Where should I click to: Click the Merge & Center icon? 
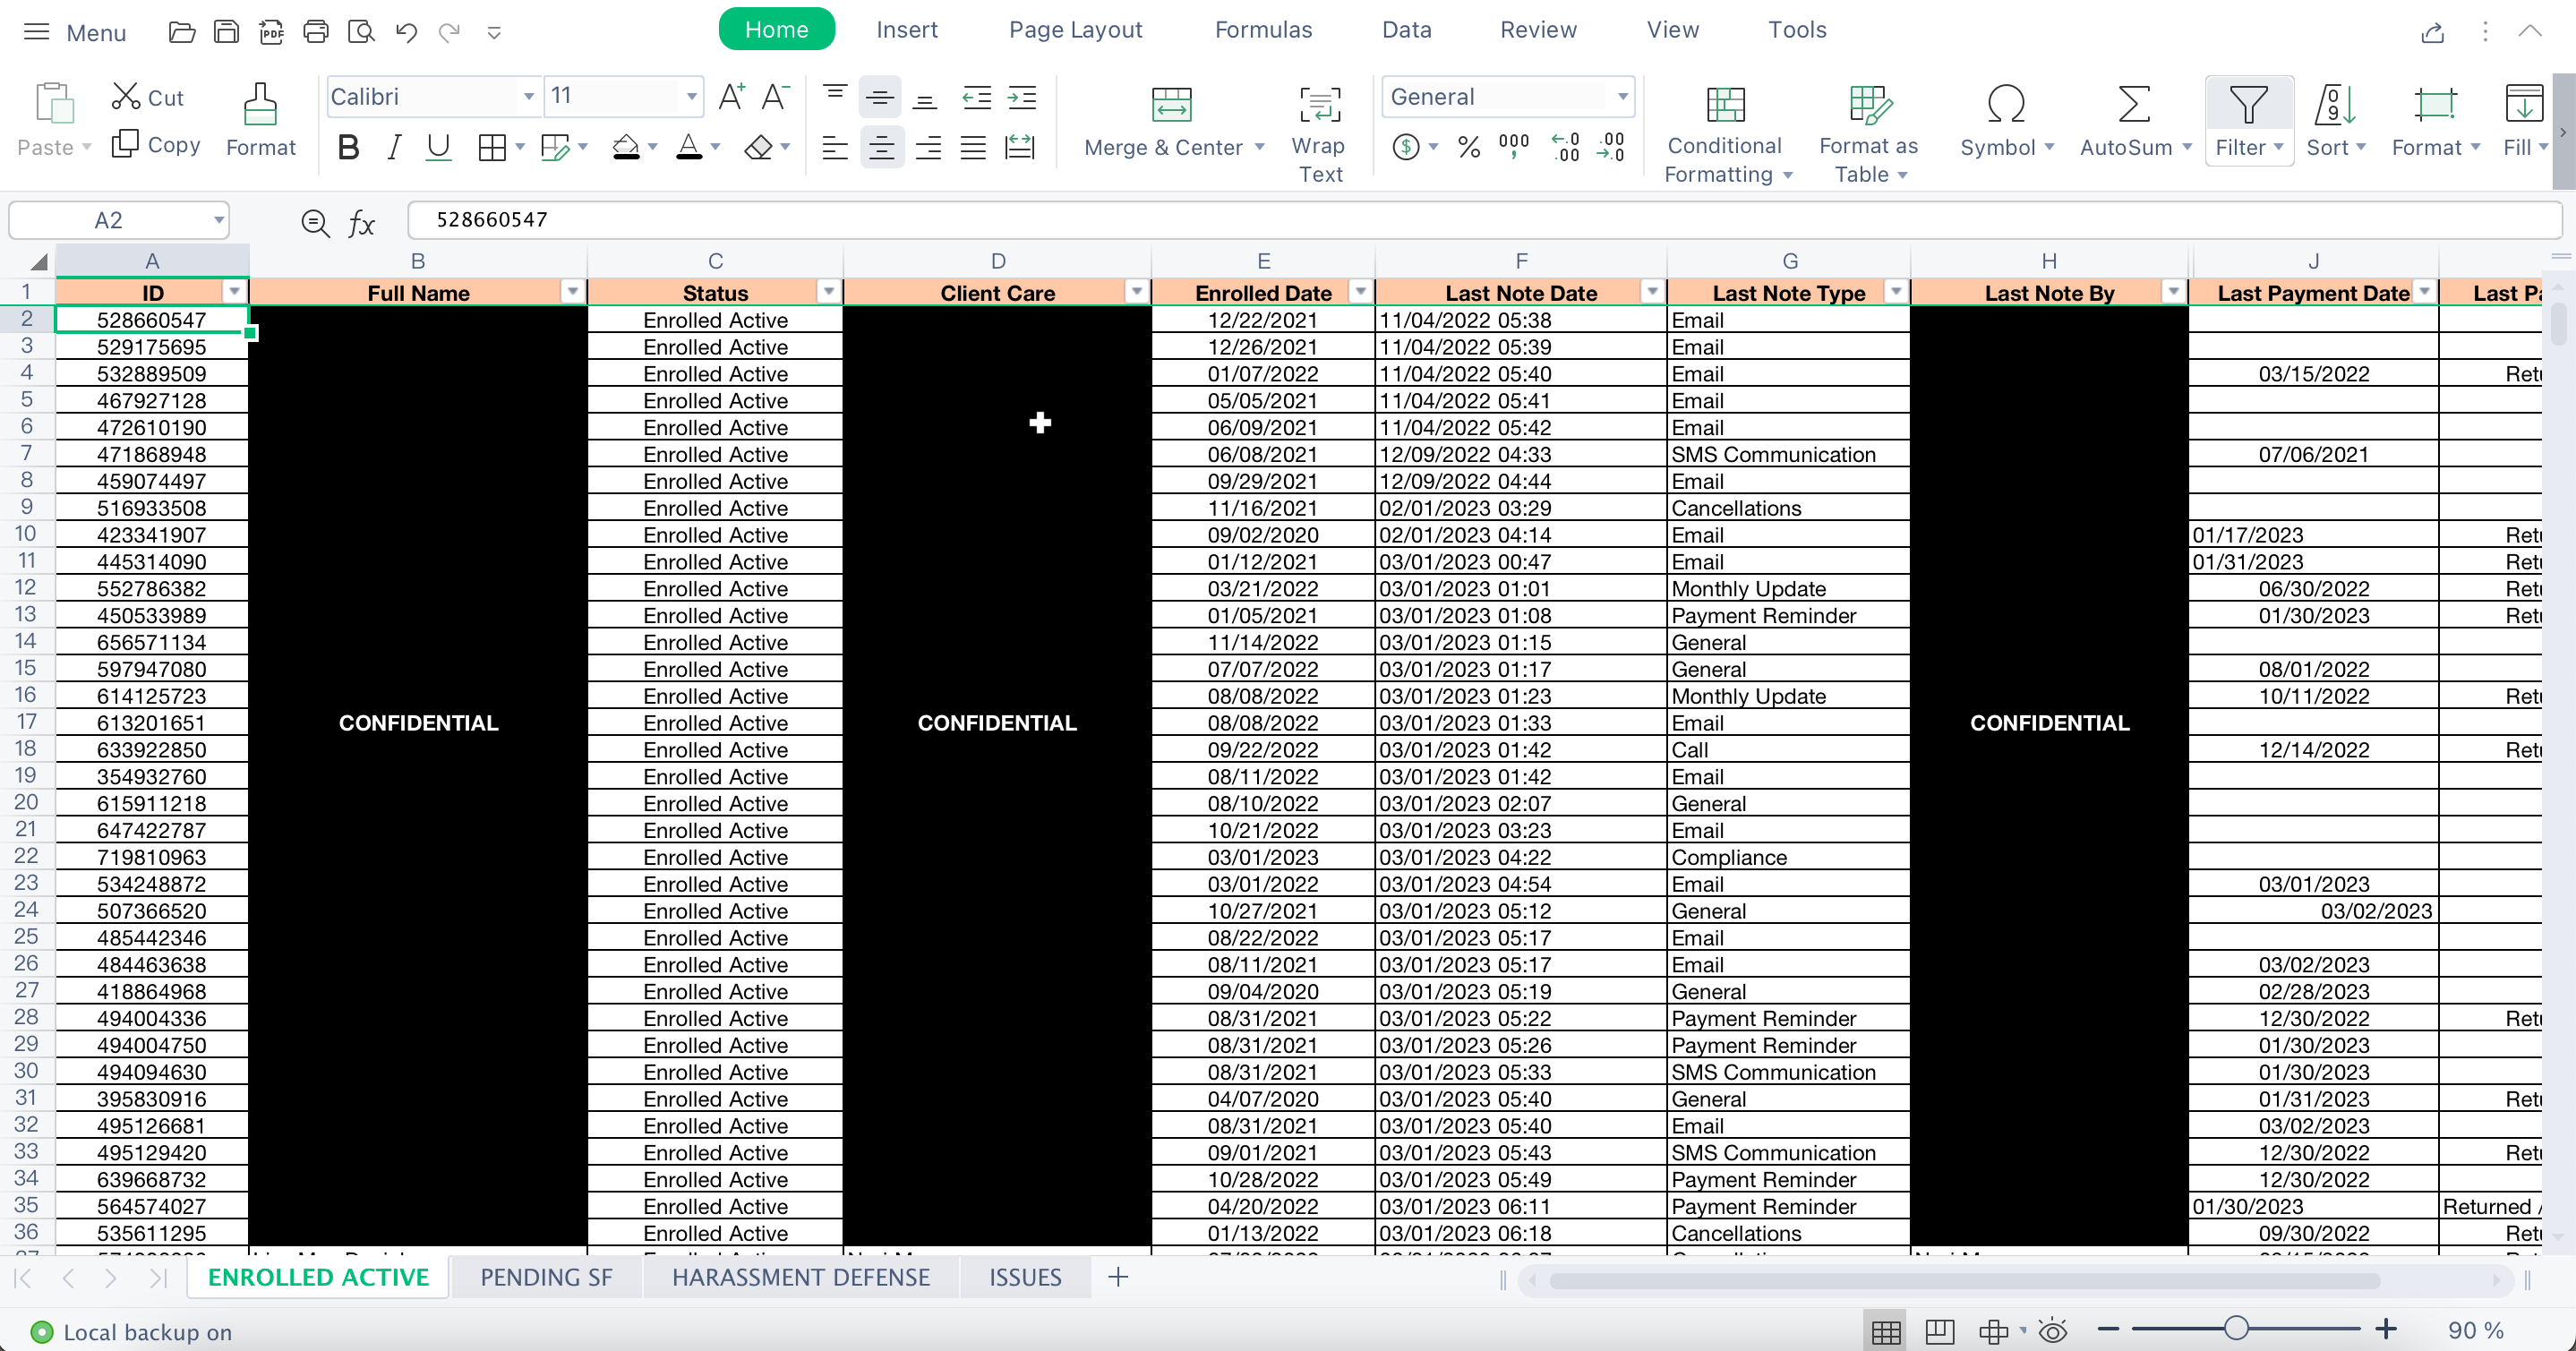pos(1171,105)
